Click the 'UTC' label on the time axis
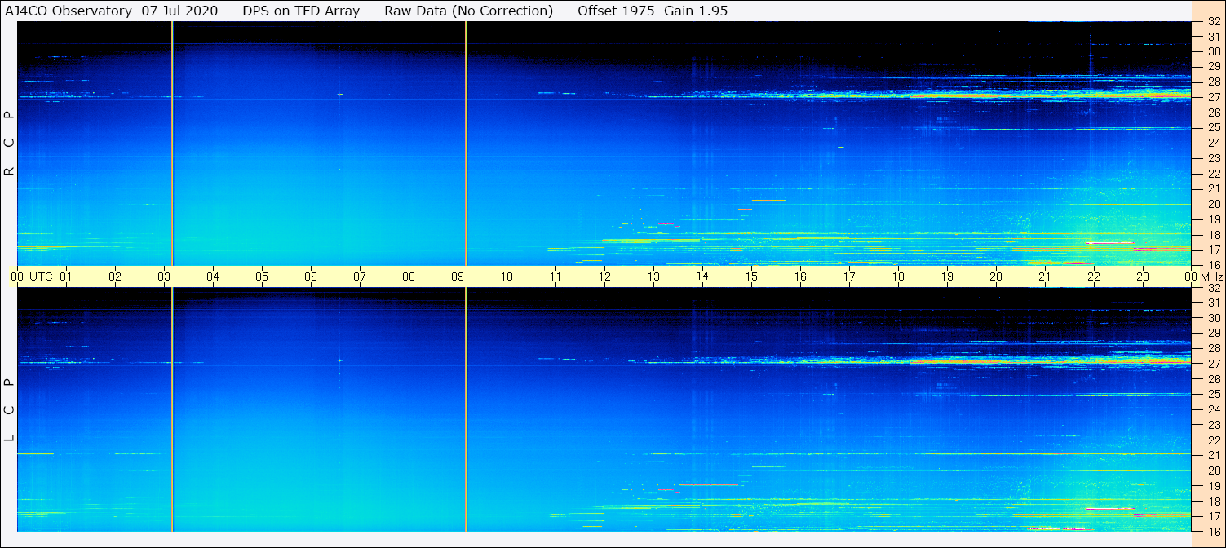The width and height of the screenshot is (1226, 548). (x=41, y=276)
